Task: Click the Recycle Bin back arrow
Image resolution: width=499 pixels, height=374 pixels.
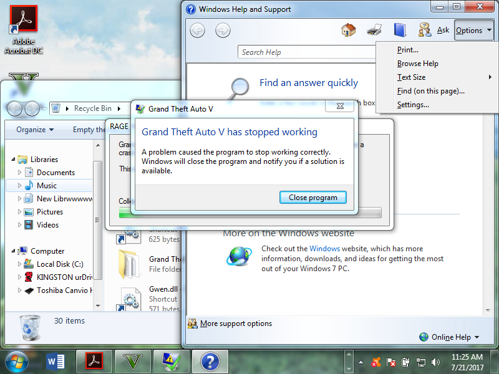Action: 14,108
